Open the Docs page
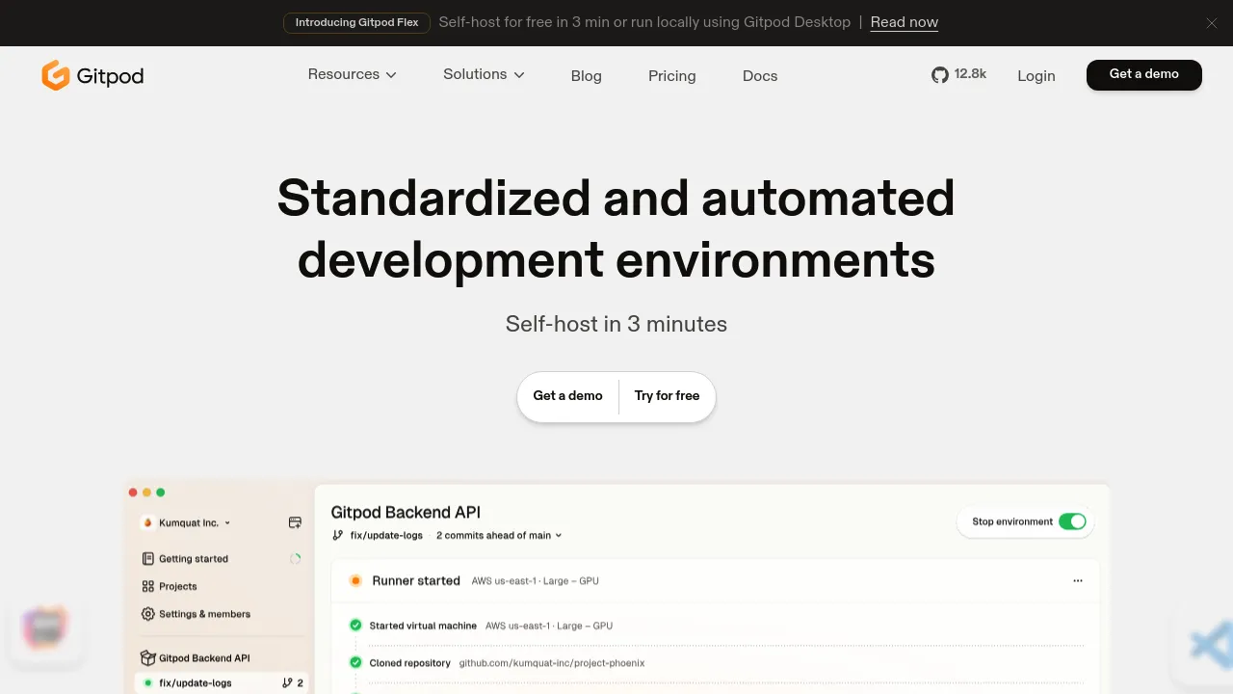Viewport: 1233px width, 694px height. [760, 76]
